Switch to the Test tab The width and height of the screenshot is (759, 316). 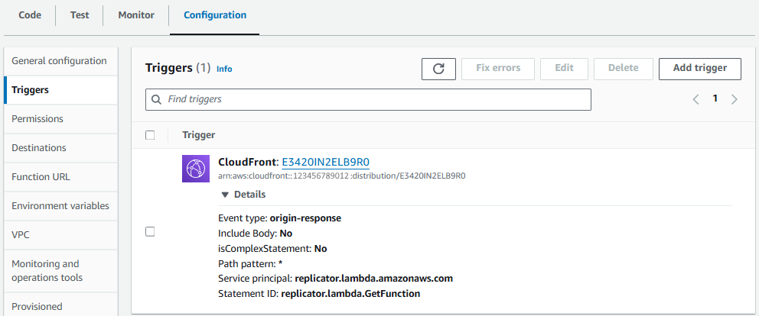tap(80, 15)
